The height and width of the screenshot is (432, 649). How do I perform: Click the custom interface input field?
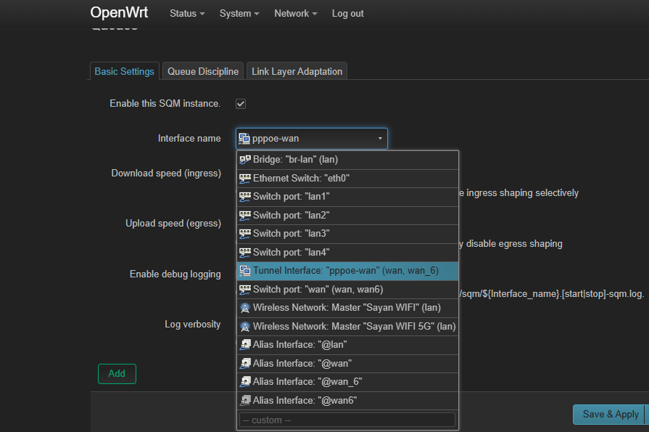coord(347,420)
